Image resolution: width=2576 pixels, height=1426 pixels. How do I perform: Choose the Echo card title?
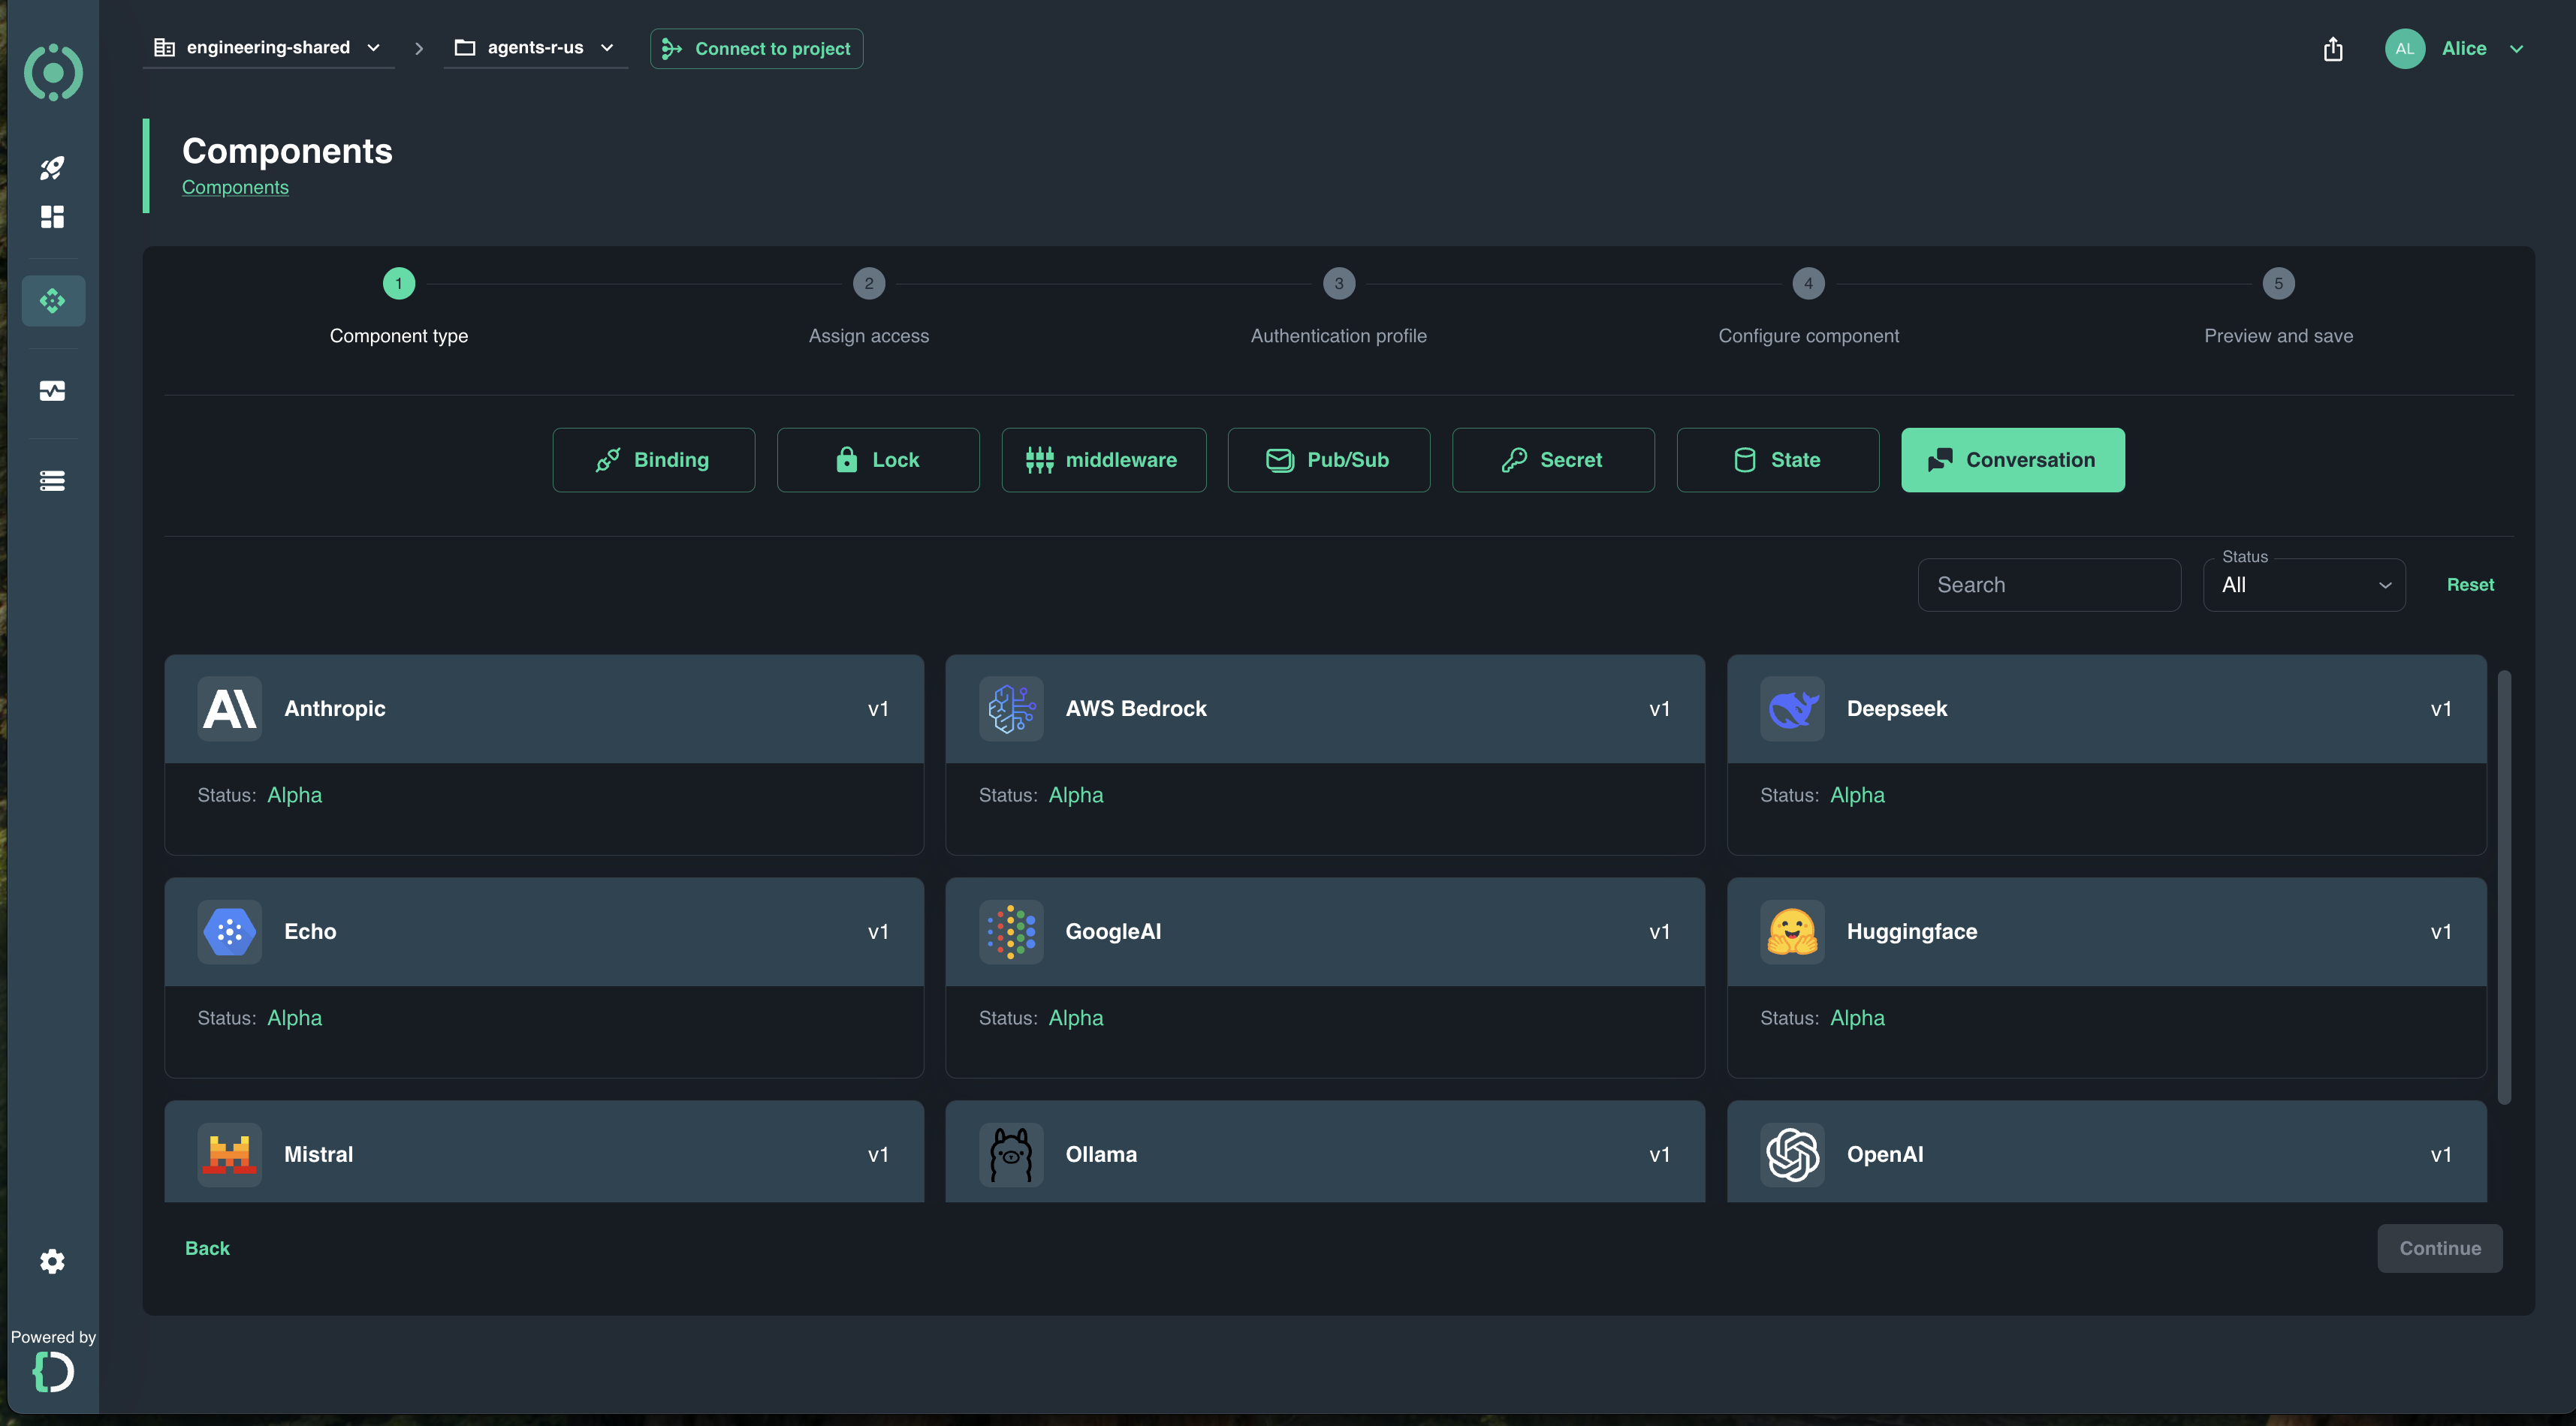[x=310, y=931]
